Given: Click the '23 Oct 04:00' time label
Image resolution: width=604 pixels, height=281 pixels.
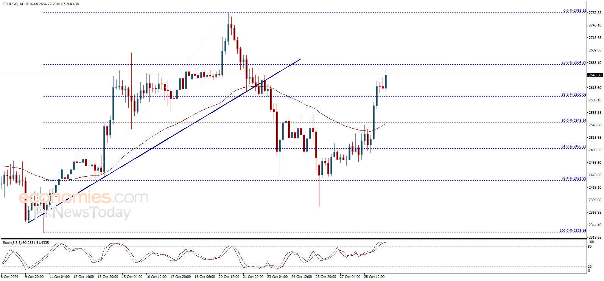Looking at the screenshot, I should (277, 277).
